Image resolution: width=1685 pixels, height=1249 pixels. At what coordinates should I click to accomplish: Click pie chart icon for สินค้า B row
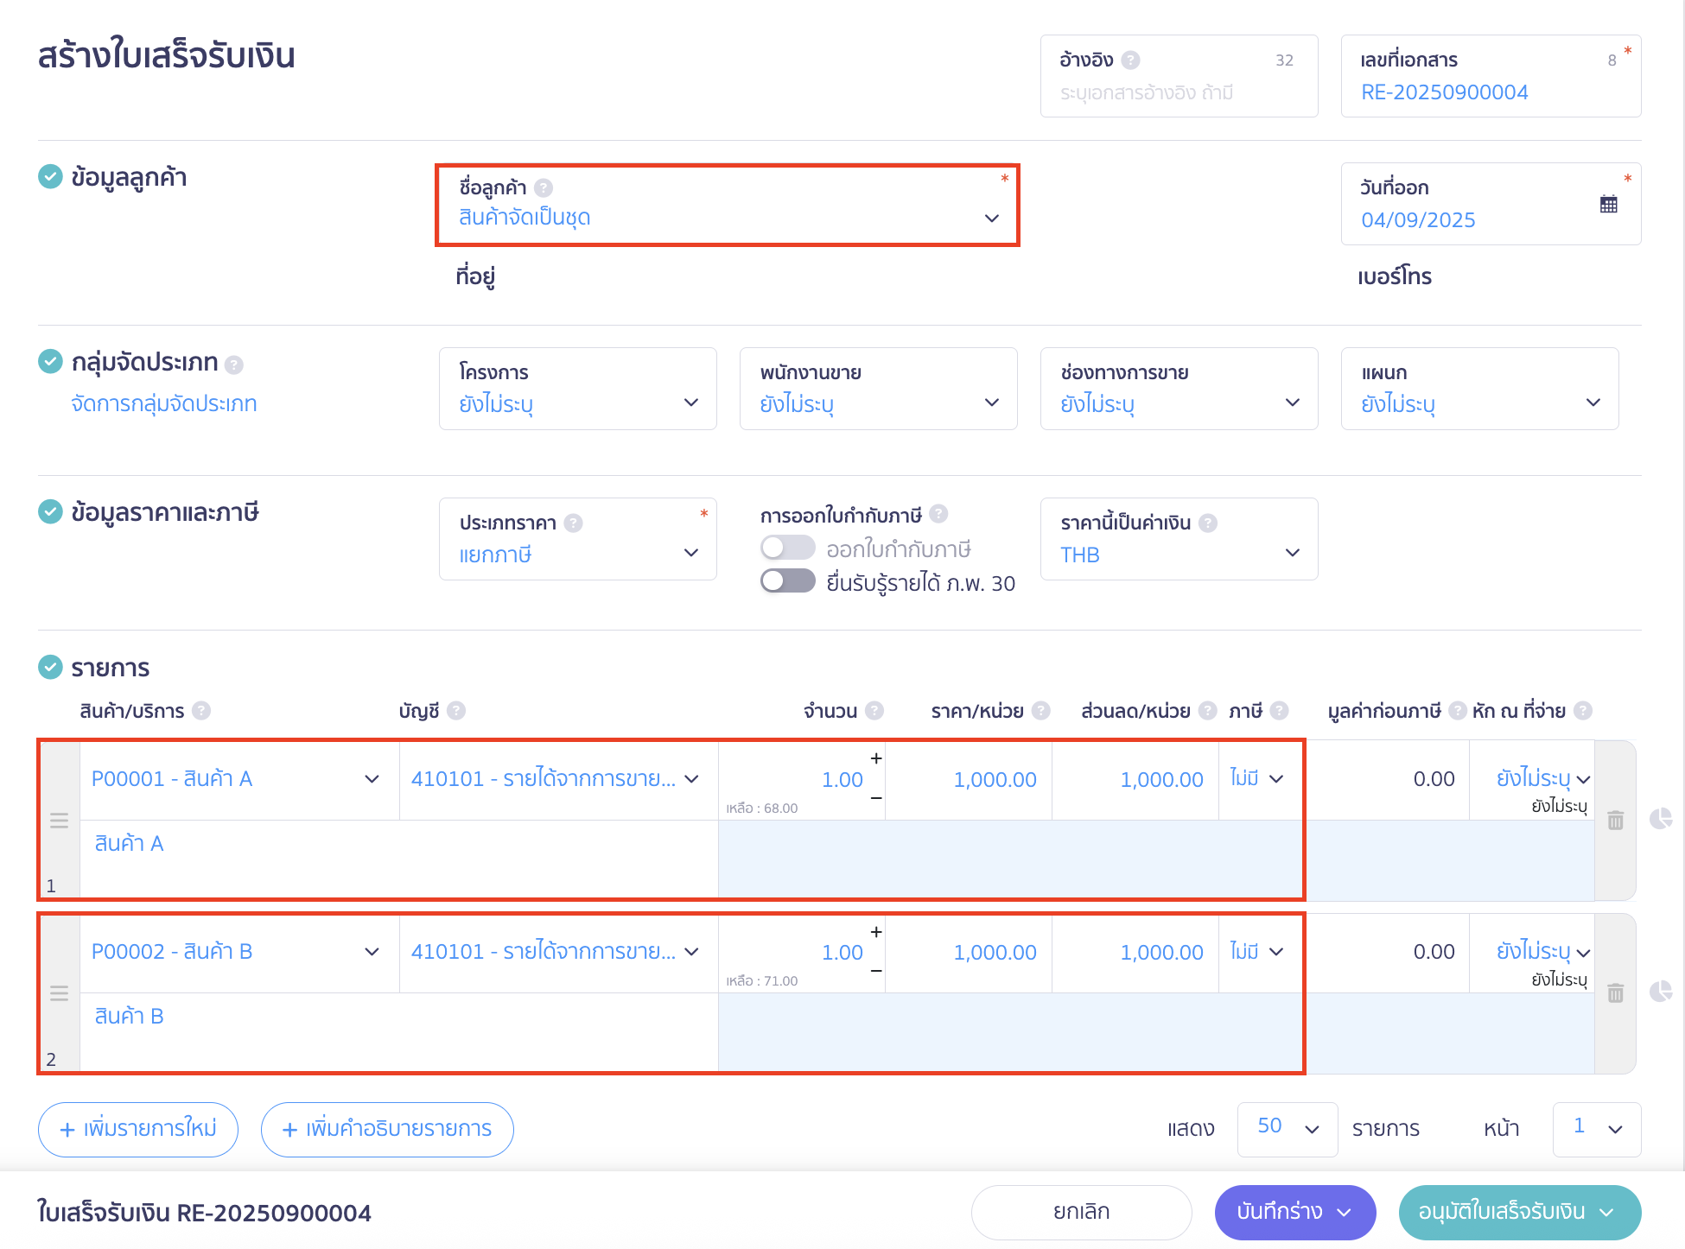pyautogui.click(x=1661, y=991)
